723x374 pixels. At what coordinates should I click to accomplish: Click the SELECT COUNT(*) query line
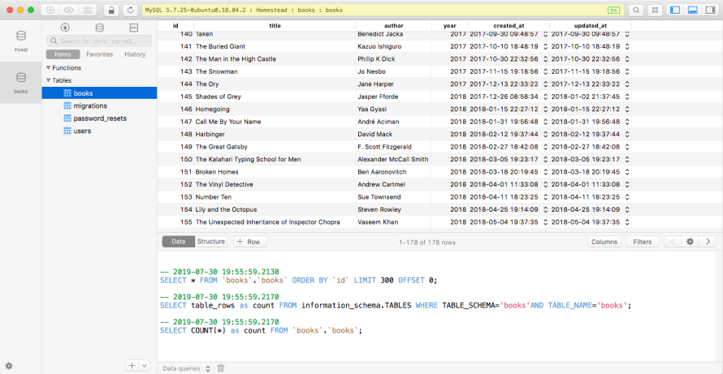pyautogui.click(x=262, y=330)
